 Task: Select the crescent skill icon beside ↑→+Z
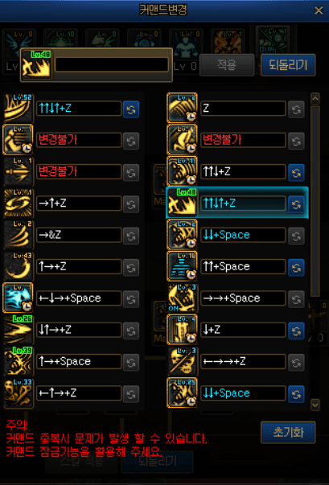[19, 266]
